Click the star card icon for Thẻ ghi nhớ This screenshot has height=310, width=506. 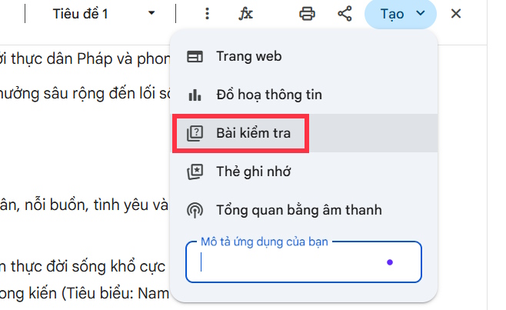click(x=195, y=172)
